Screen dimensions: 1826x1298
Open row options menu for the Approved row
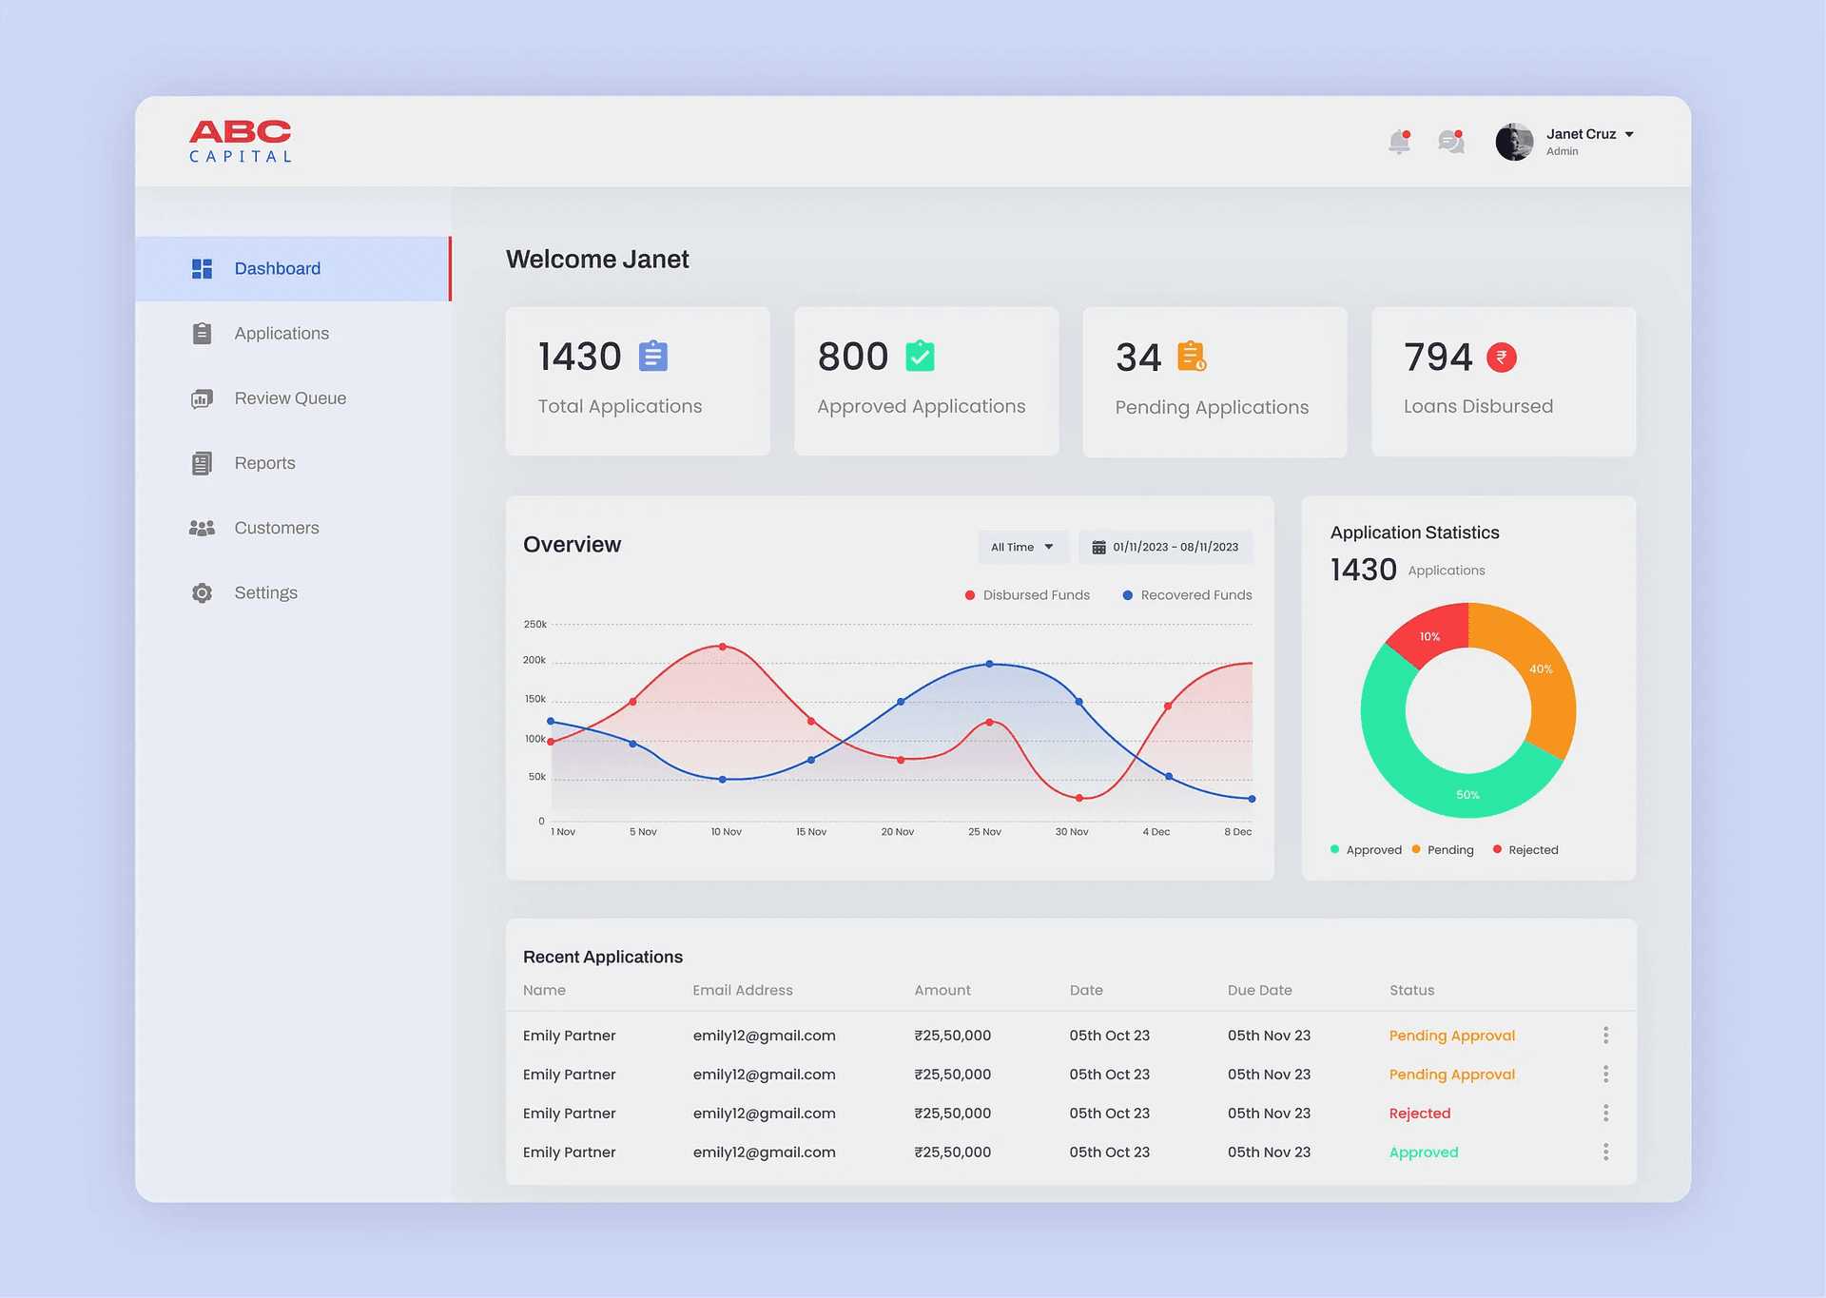coord(1605,1153)
